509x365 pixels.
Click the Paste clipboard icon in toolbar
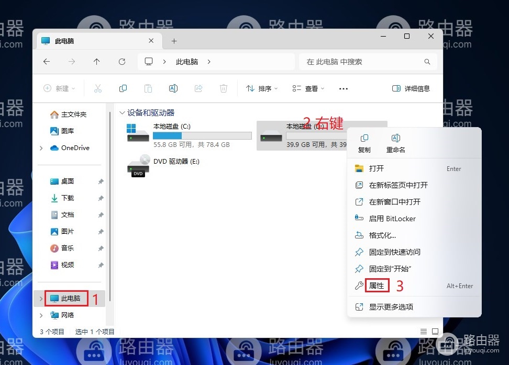tap(148, 88)
